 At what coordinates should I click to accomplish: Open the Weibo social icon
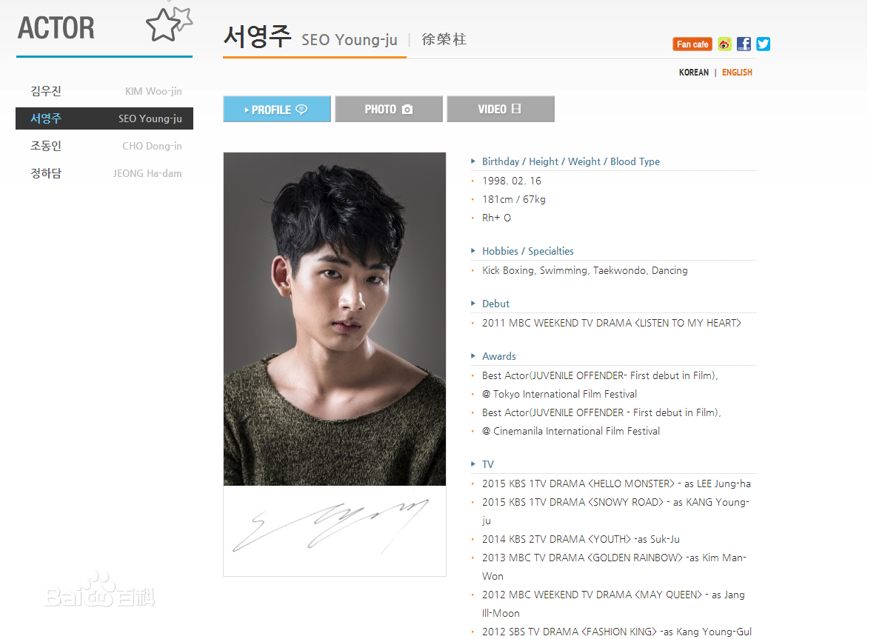click(x=725, y=44)
